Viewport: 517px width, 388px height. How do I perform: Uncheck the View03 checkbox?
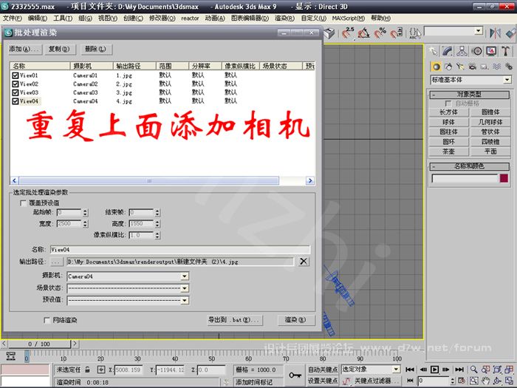(x=16, y=92)
